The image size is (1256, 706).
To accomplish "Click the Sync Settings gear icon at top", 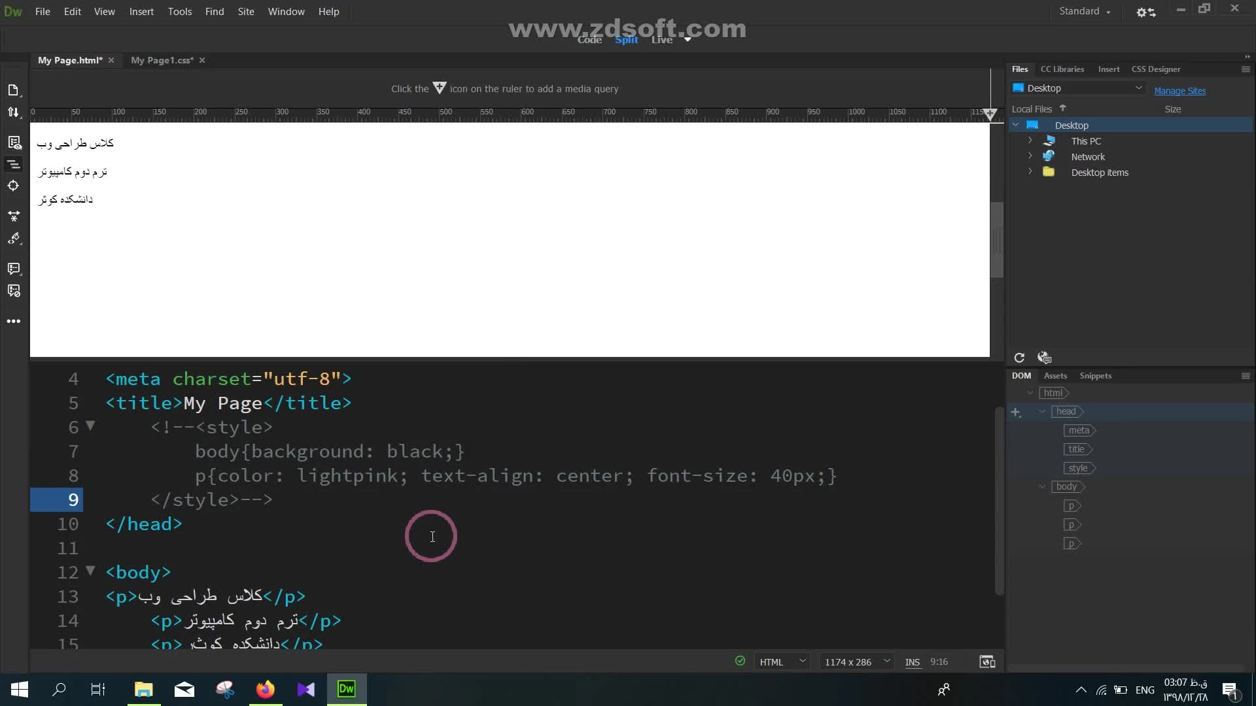I will [1146, 12].
